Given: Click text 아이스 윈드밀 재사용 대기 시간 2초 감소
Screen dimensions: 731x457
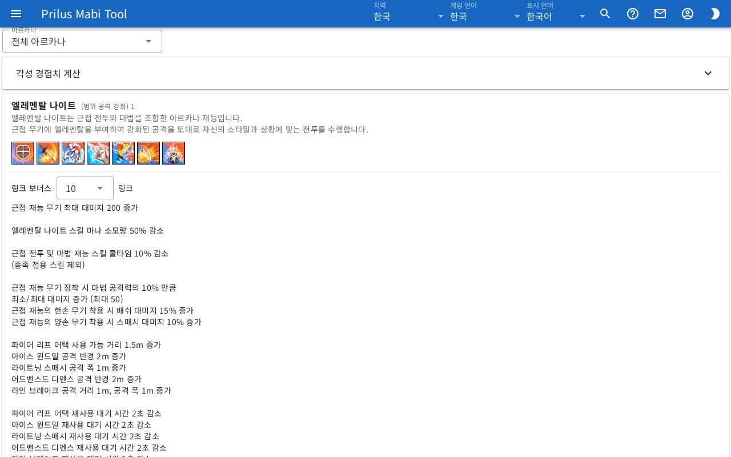Looking at the screenshot, I should click(81, 425).
